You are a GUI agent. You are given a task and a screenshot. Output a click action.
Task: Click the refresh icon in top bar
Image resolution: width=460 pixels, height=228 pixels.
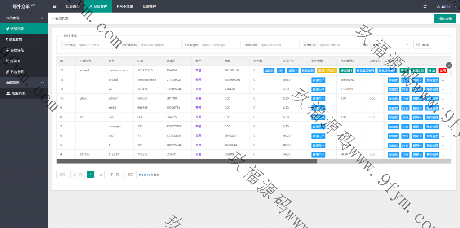(x=425, y=6)
